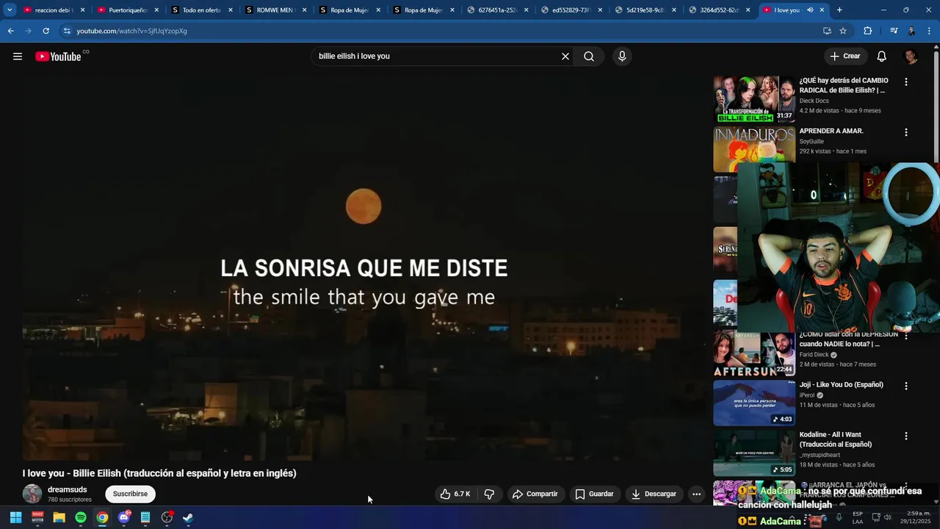The height and width of the screenshot is (529, 940).
Task: View site information icon in address bar
Action: click(x=67, y=31)
